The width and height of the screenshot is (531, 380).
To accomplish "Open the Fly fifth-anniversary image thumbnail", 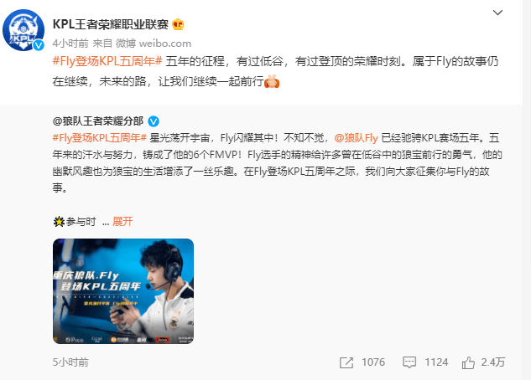I will (123, 291).
